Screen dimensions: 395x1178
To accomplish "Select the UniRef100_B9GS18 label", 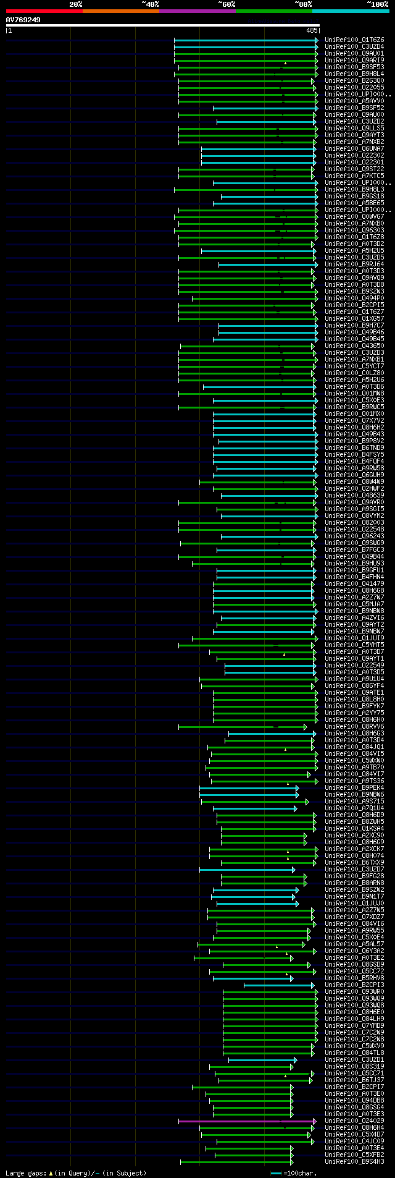I will 354,197.
